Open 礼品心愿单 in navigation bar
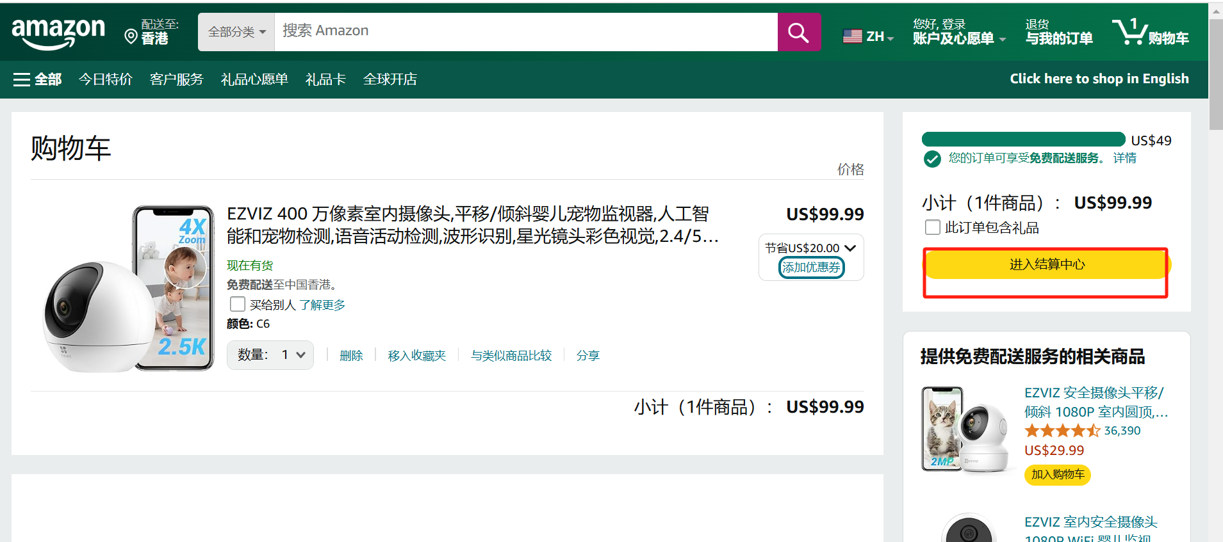Image resolution: width=1223 pixels, height=542 pixels. pos(254,79)
